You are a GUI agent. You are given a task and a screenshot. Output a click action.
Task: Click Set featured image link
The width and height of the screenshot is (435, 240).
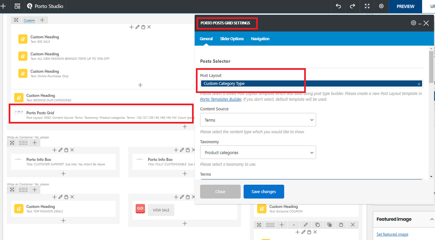393,234
